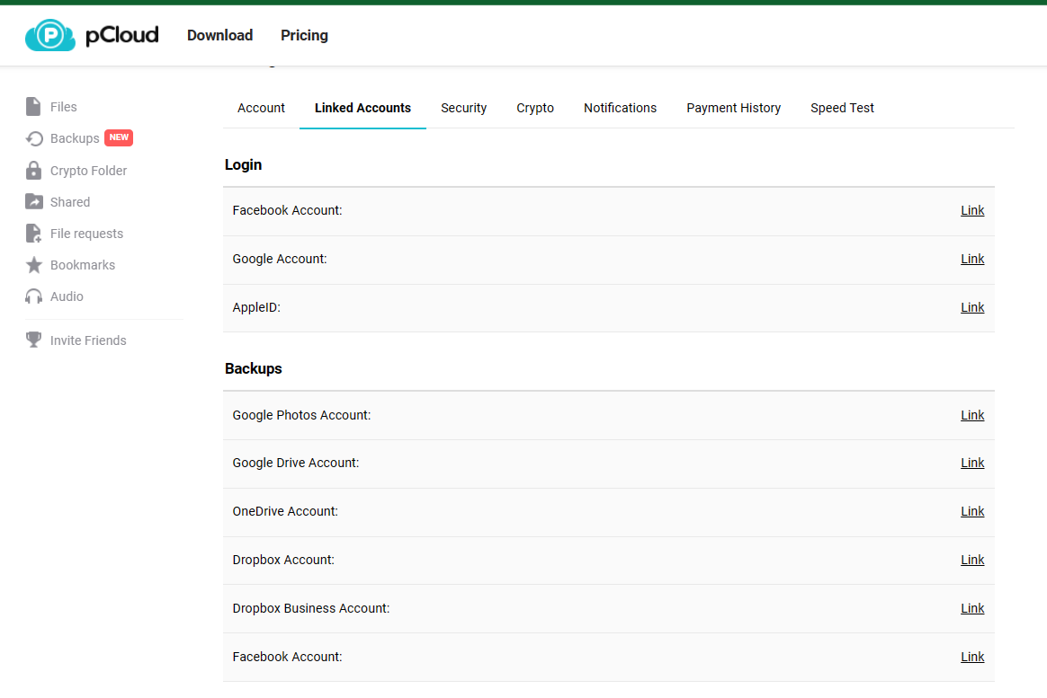Click the Google Photos Account label

(301, 415)
